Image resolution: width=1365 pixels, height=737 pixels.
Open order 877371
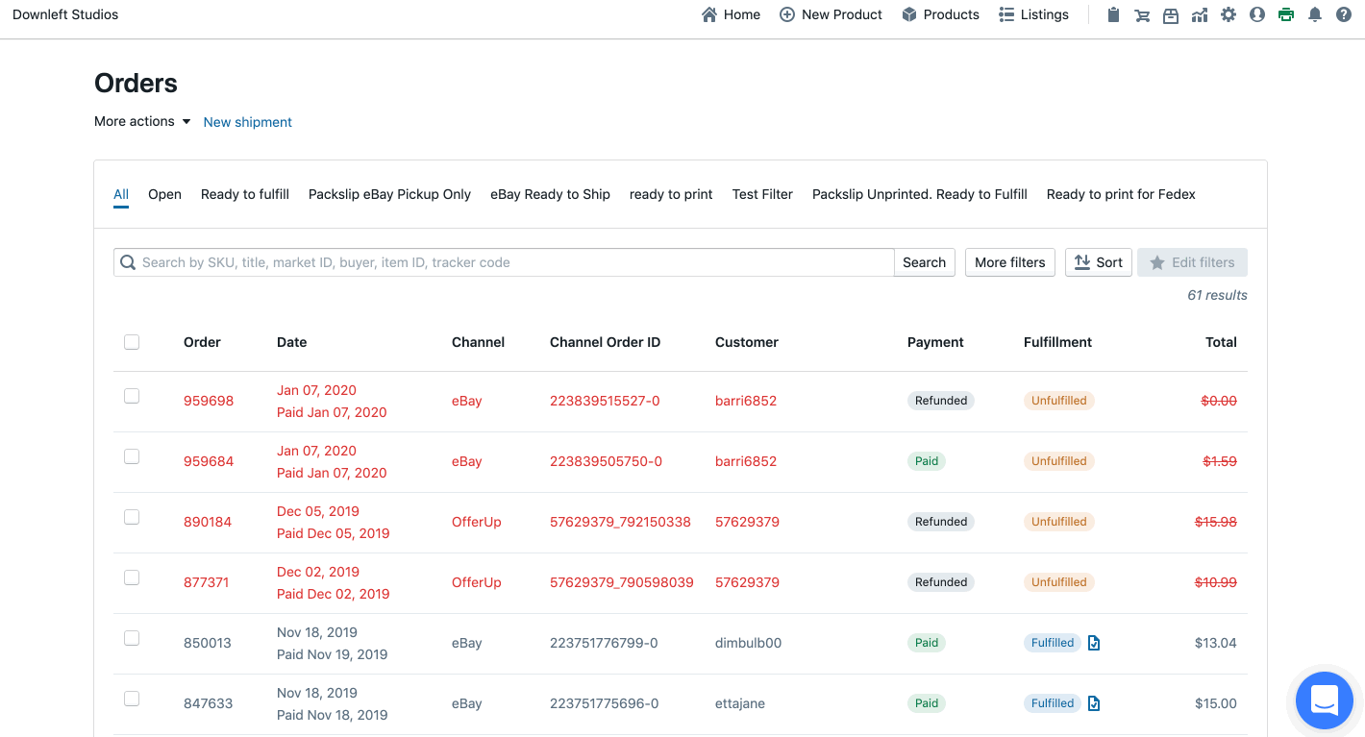click(206, 582)
